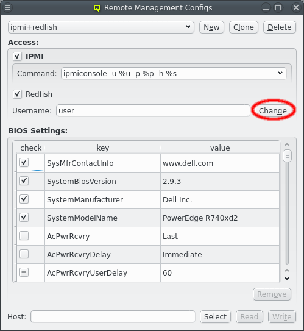Click the Change button beside Username
The width and height of the screenshot is (304, 331).
click(272, 110)
